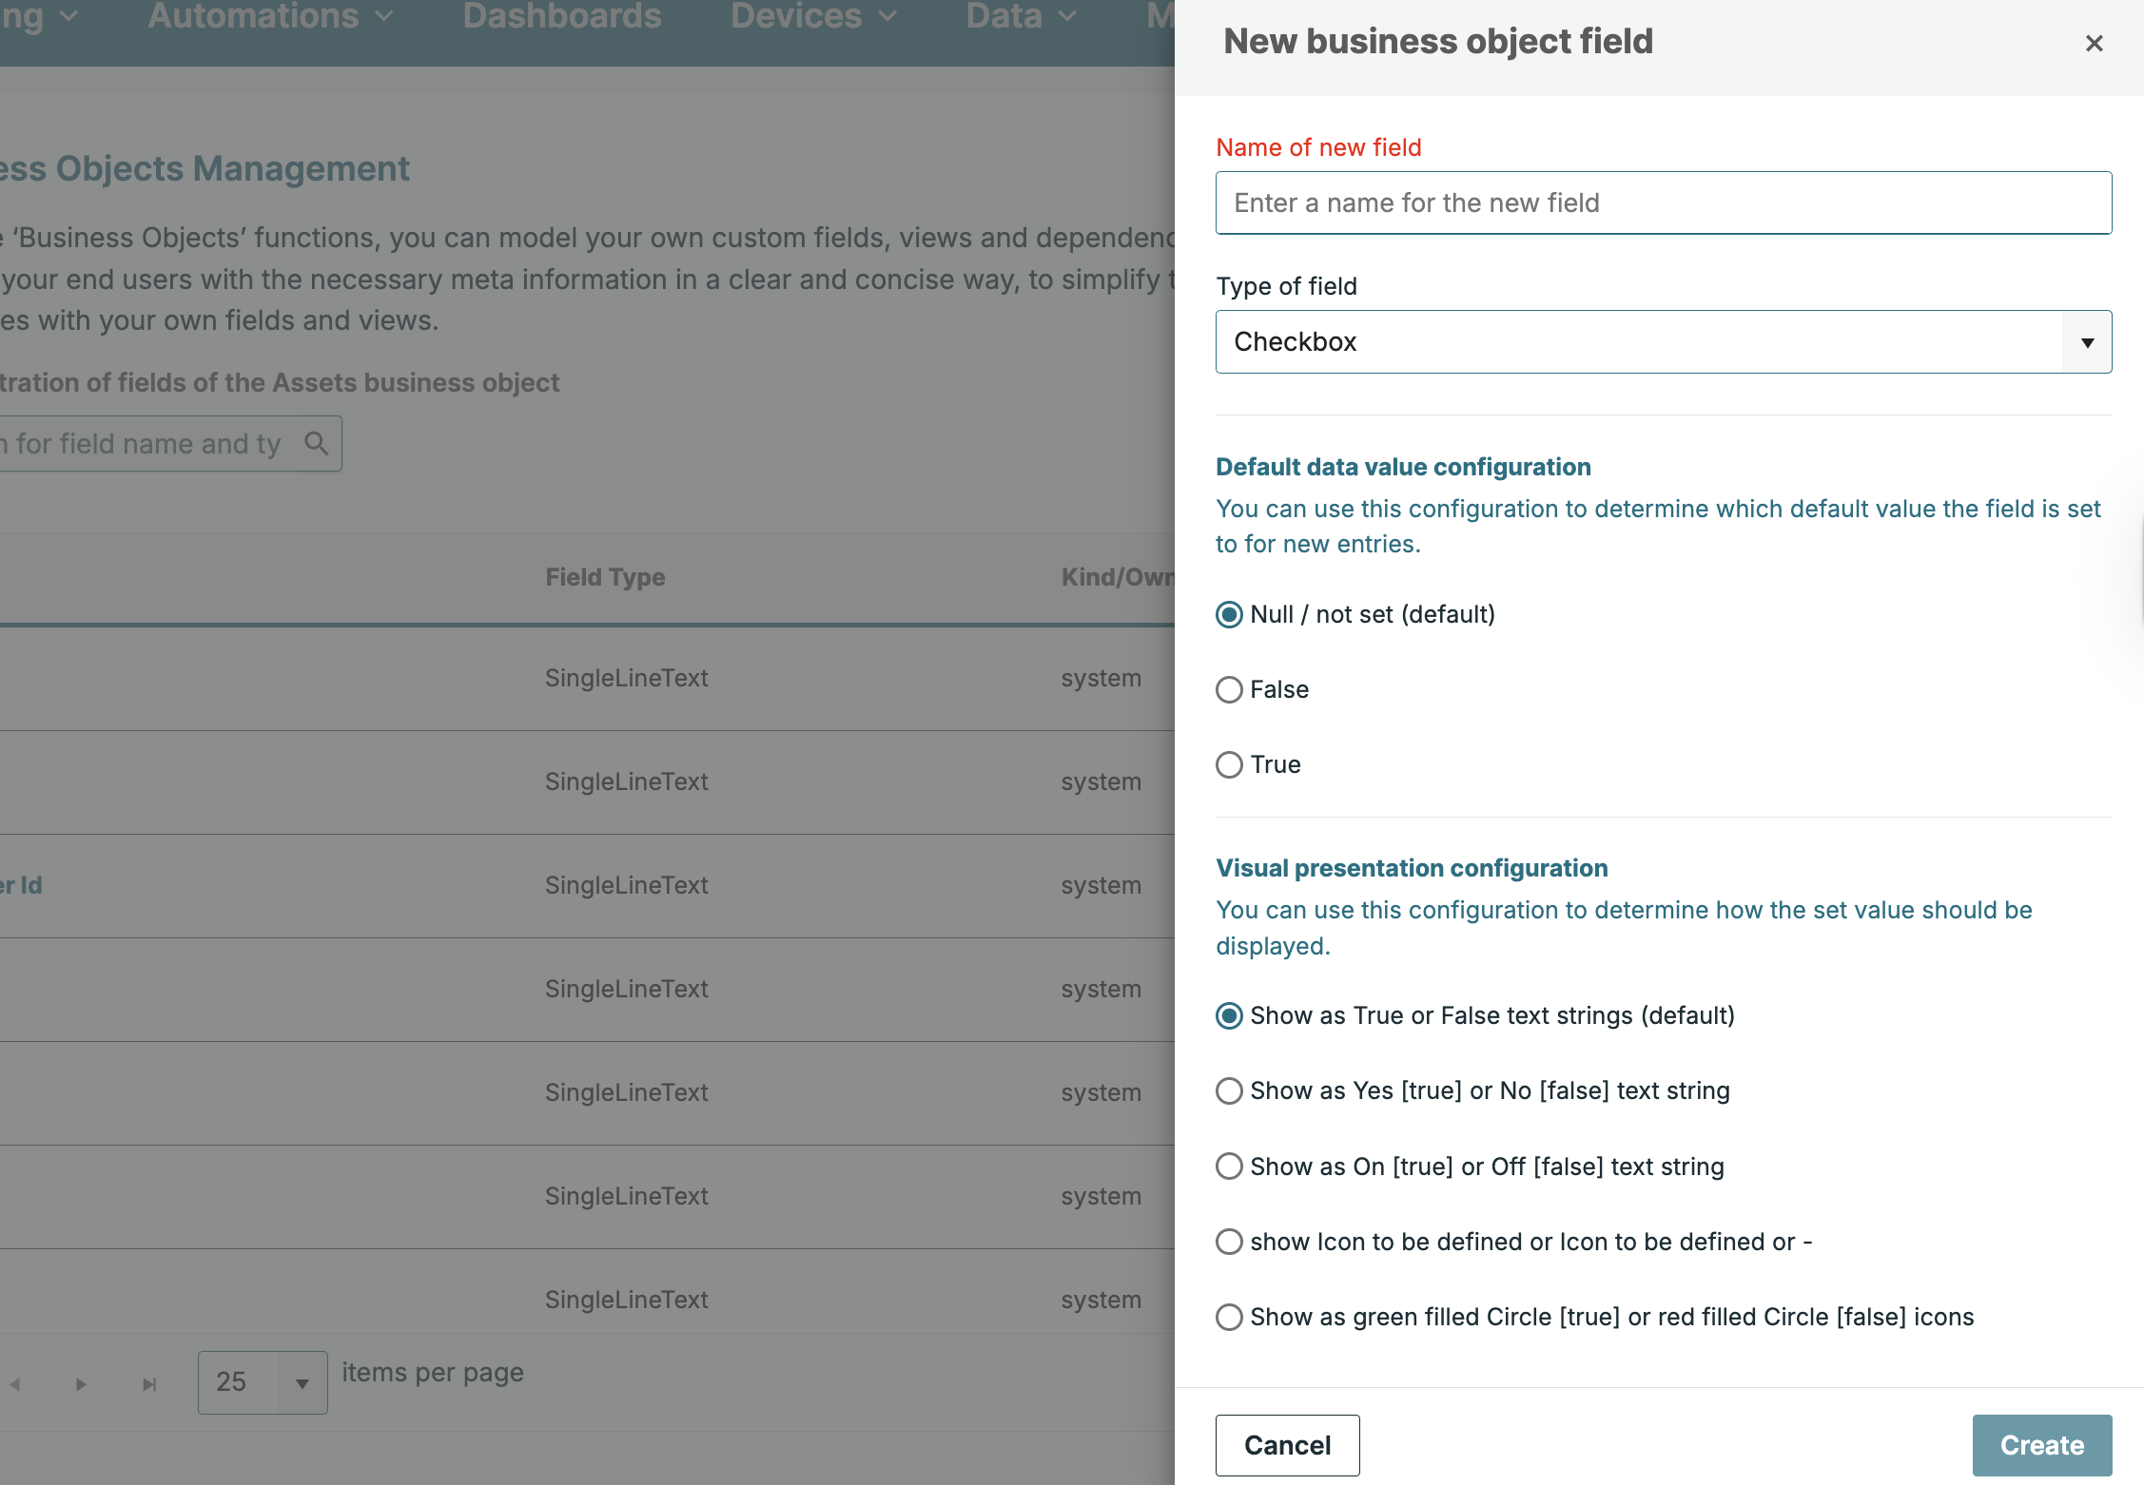The height and width of the screenshot is (1485, 2144).
Task: Click the search magnifier icon
Action: tap(316, 443)
